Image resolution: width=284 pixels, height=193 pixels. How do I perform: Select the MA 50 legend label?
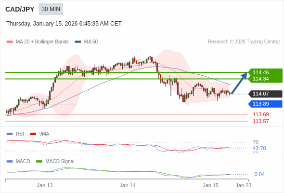(x=91, y=42)
